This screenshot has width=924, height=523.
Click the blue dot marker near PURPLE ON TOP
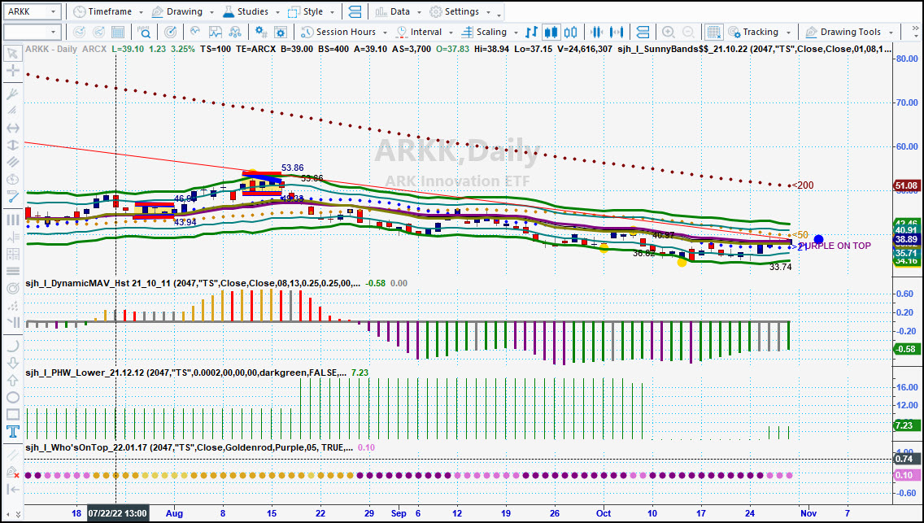pos(818,239)
